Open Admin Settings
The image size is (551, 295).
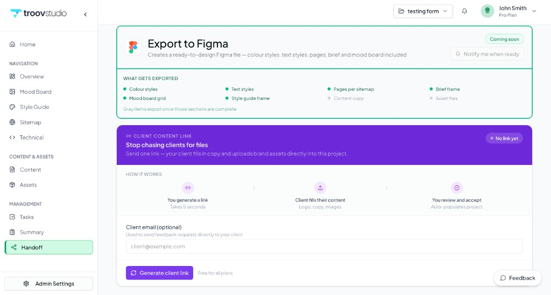[49, 284]
